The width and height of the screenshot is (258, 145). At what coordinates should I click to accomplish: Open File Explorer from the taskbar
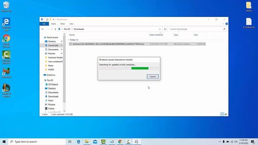pyautogui.click(x=87, y=141)
